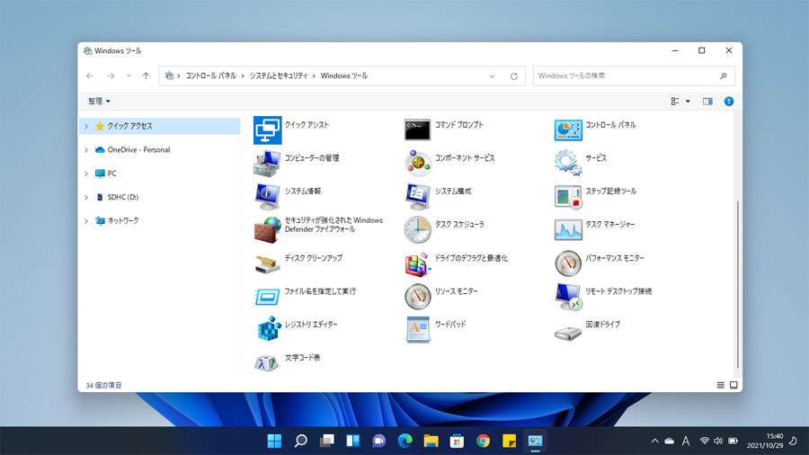Image resolution: width=809 pixels, height=455 pixels.
Task: Open the レジストリ エディター icon
Action: click(268, 329)
